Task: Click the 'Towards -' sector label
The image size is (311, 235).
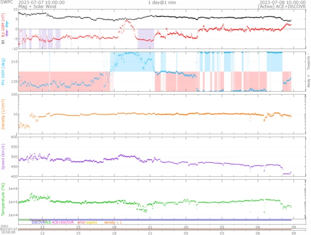Action: point(309,61)
